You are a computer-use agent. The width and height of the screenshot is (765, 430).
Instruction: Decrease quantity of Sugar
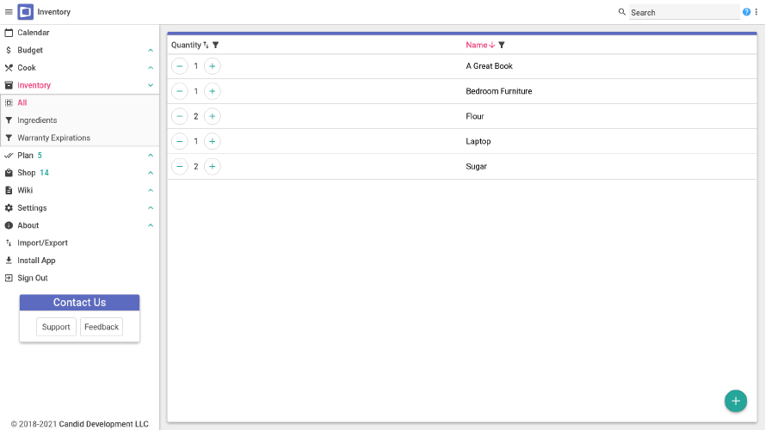click(x=180, y=167)
